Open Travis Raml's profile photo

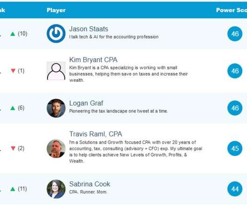(x=56, y=149)
